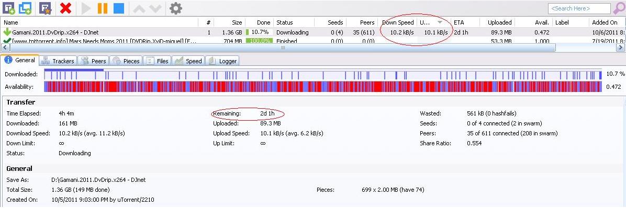Switch to the Logger tab
The width and height of the screenshot is (626, 208).
tap(223, 61)
